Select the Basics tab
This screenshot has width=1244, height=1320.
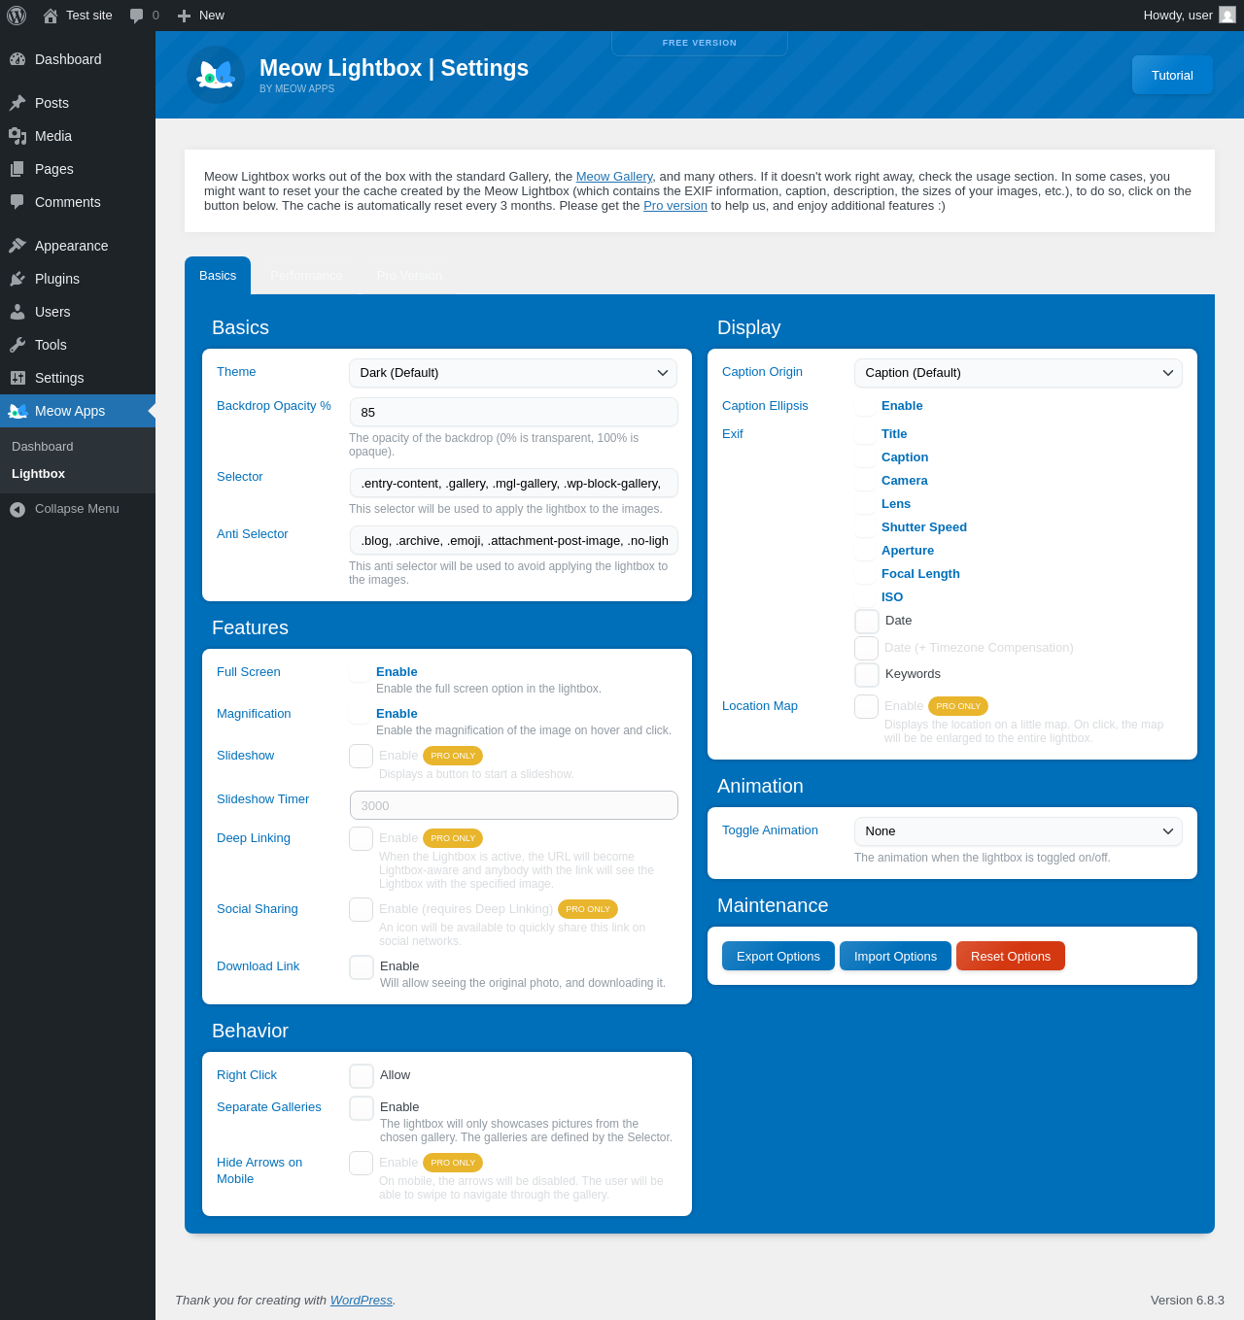pos(218,276)
